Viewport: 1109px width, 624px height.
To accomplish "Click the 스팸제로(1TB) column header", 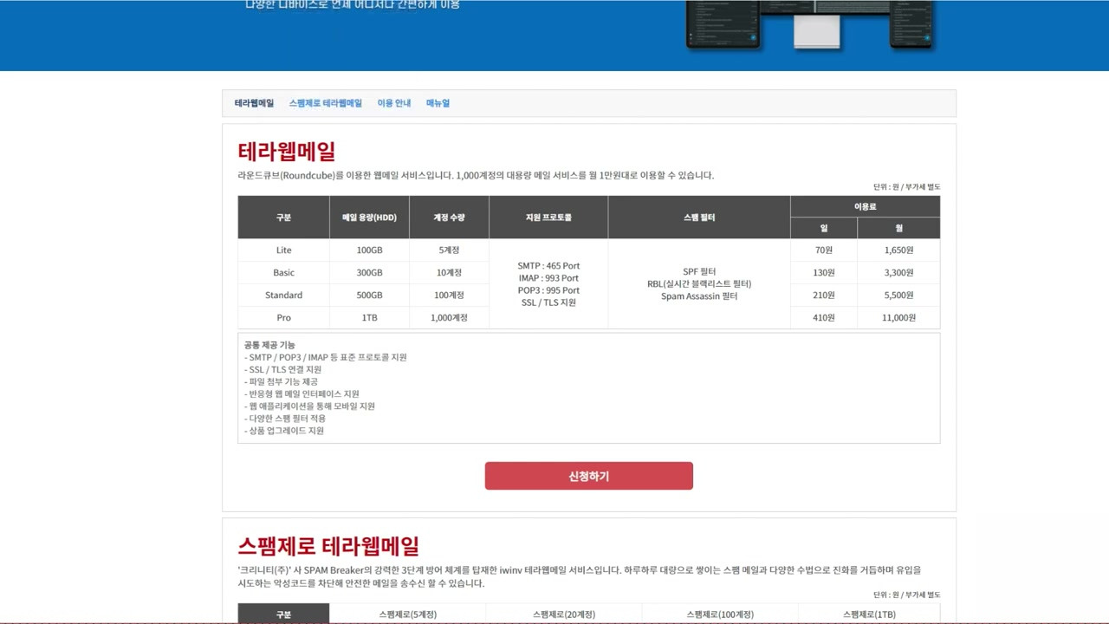I will coord(869,614).
